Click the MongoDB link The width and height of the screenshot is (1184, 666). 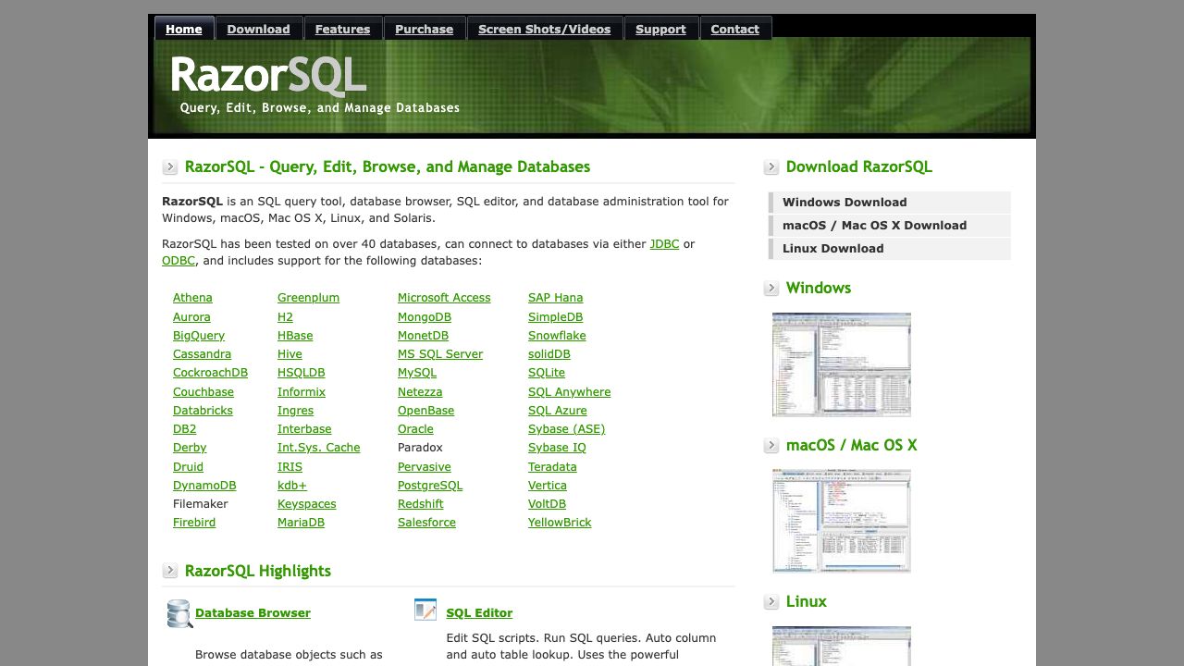(425, 317)
